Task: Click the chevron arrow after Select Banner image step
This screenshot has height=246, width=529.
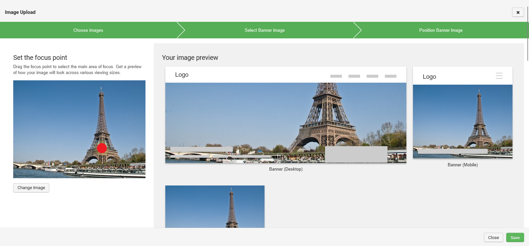Action: point(357,30)
